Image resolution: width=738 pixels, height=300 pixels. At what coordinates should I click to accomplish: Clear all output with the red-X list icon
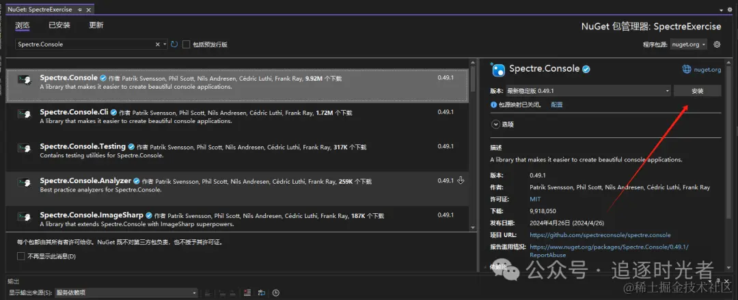(247, 293)
